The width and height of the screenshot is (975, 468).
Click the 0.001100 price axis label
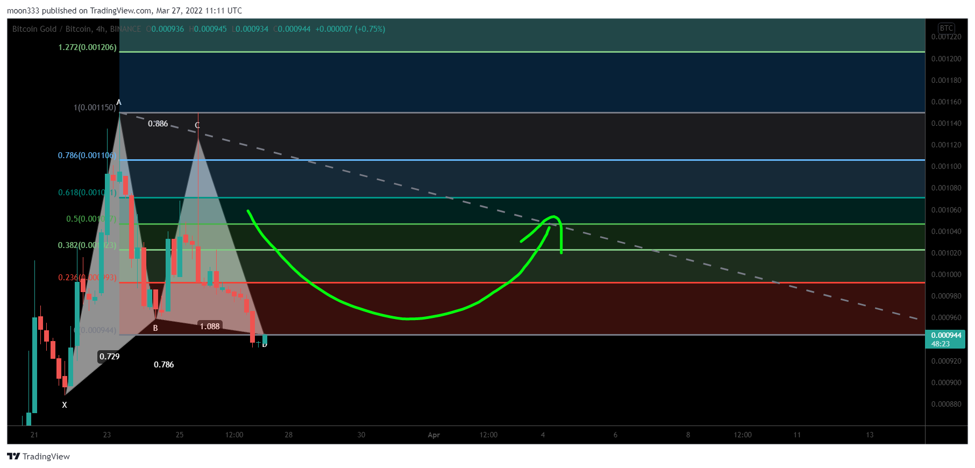pyautogui.click(x=946, y=167)
